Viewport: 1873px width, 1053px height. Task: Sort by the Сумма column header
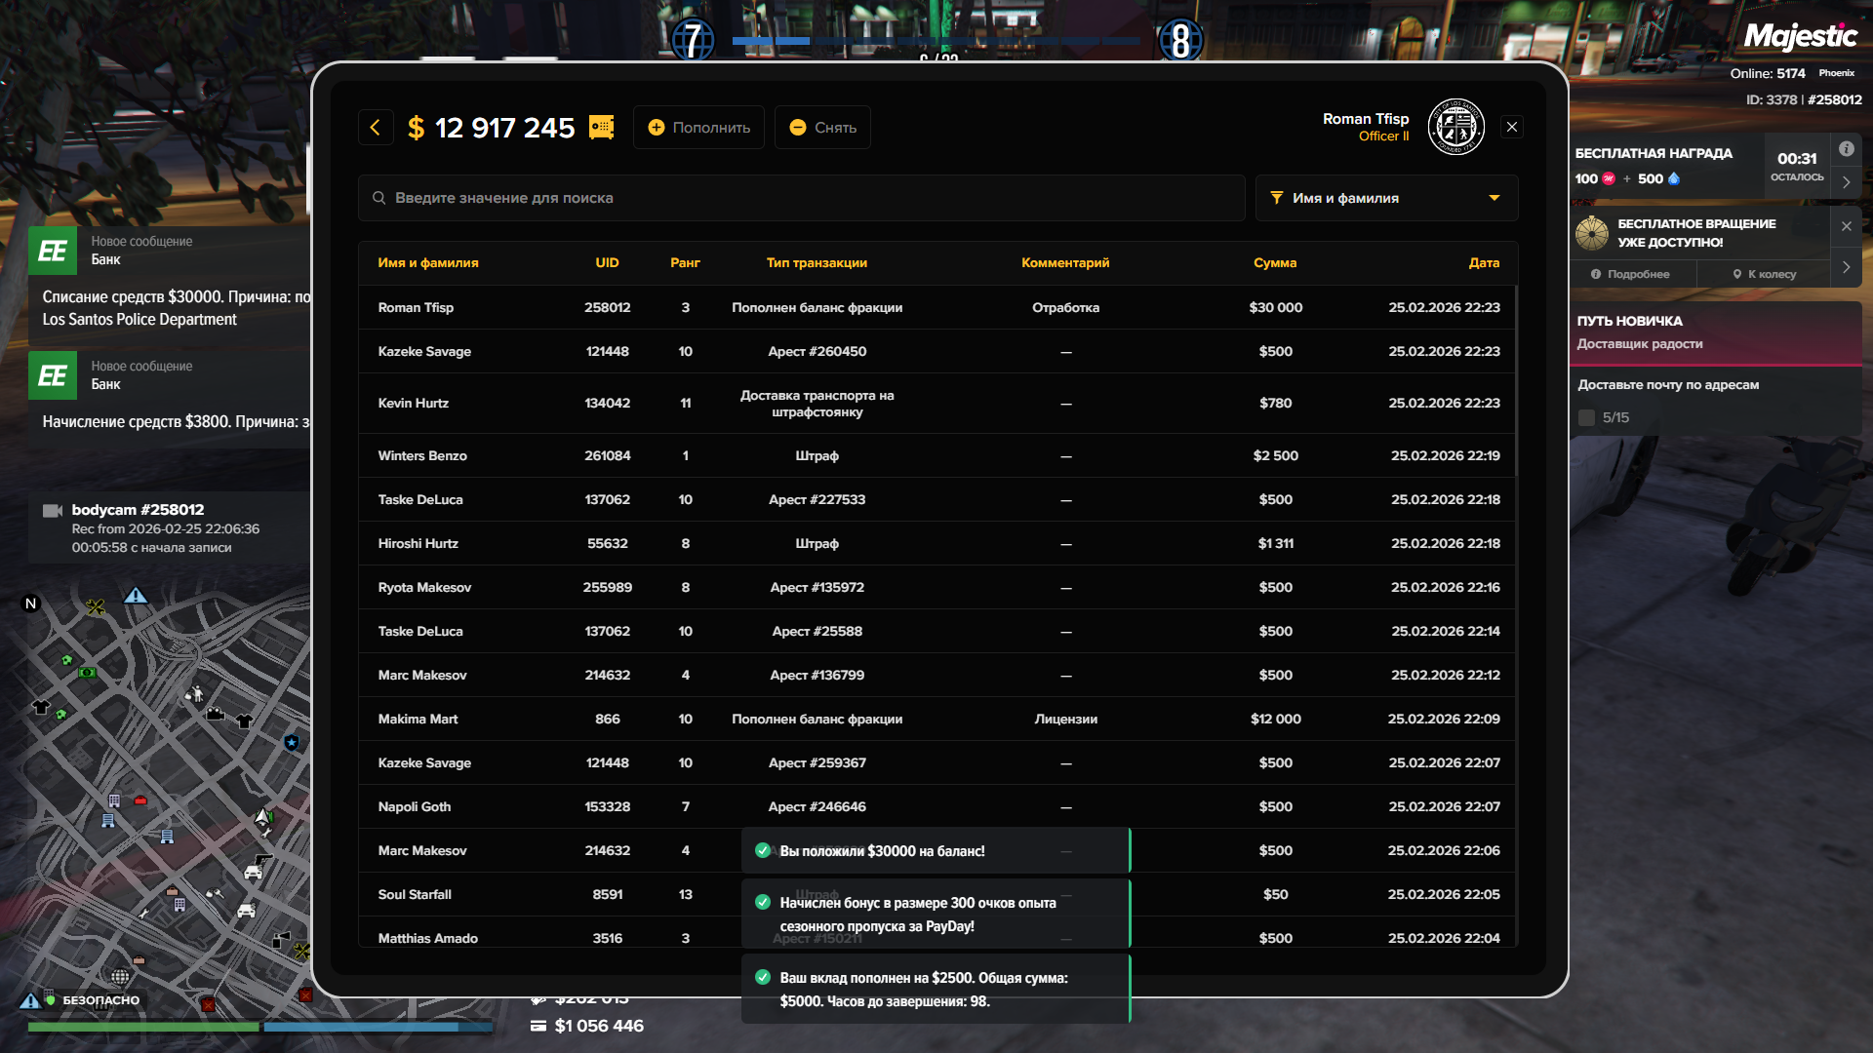(1274, 263)
